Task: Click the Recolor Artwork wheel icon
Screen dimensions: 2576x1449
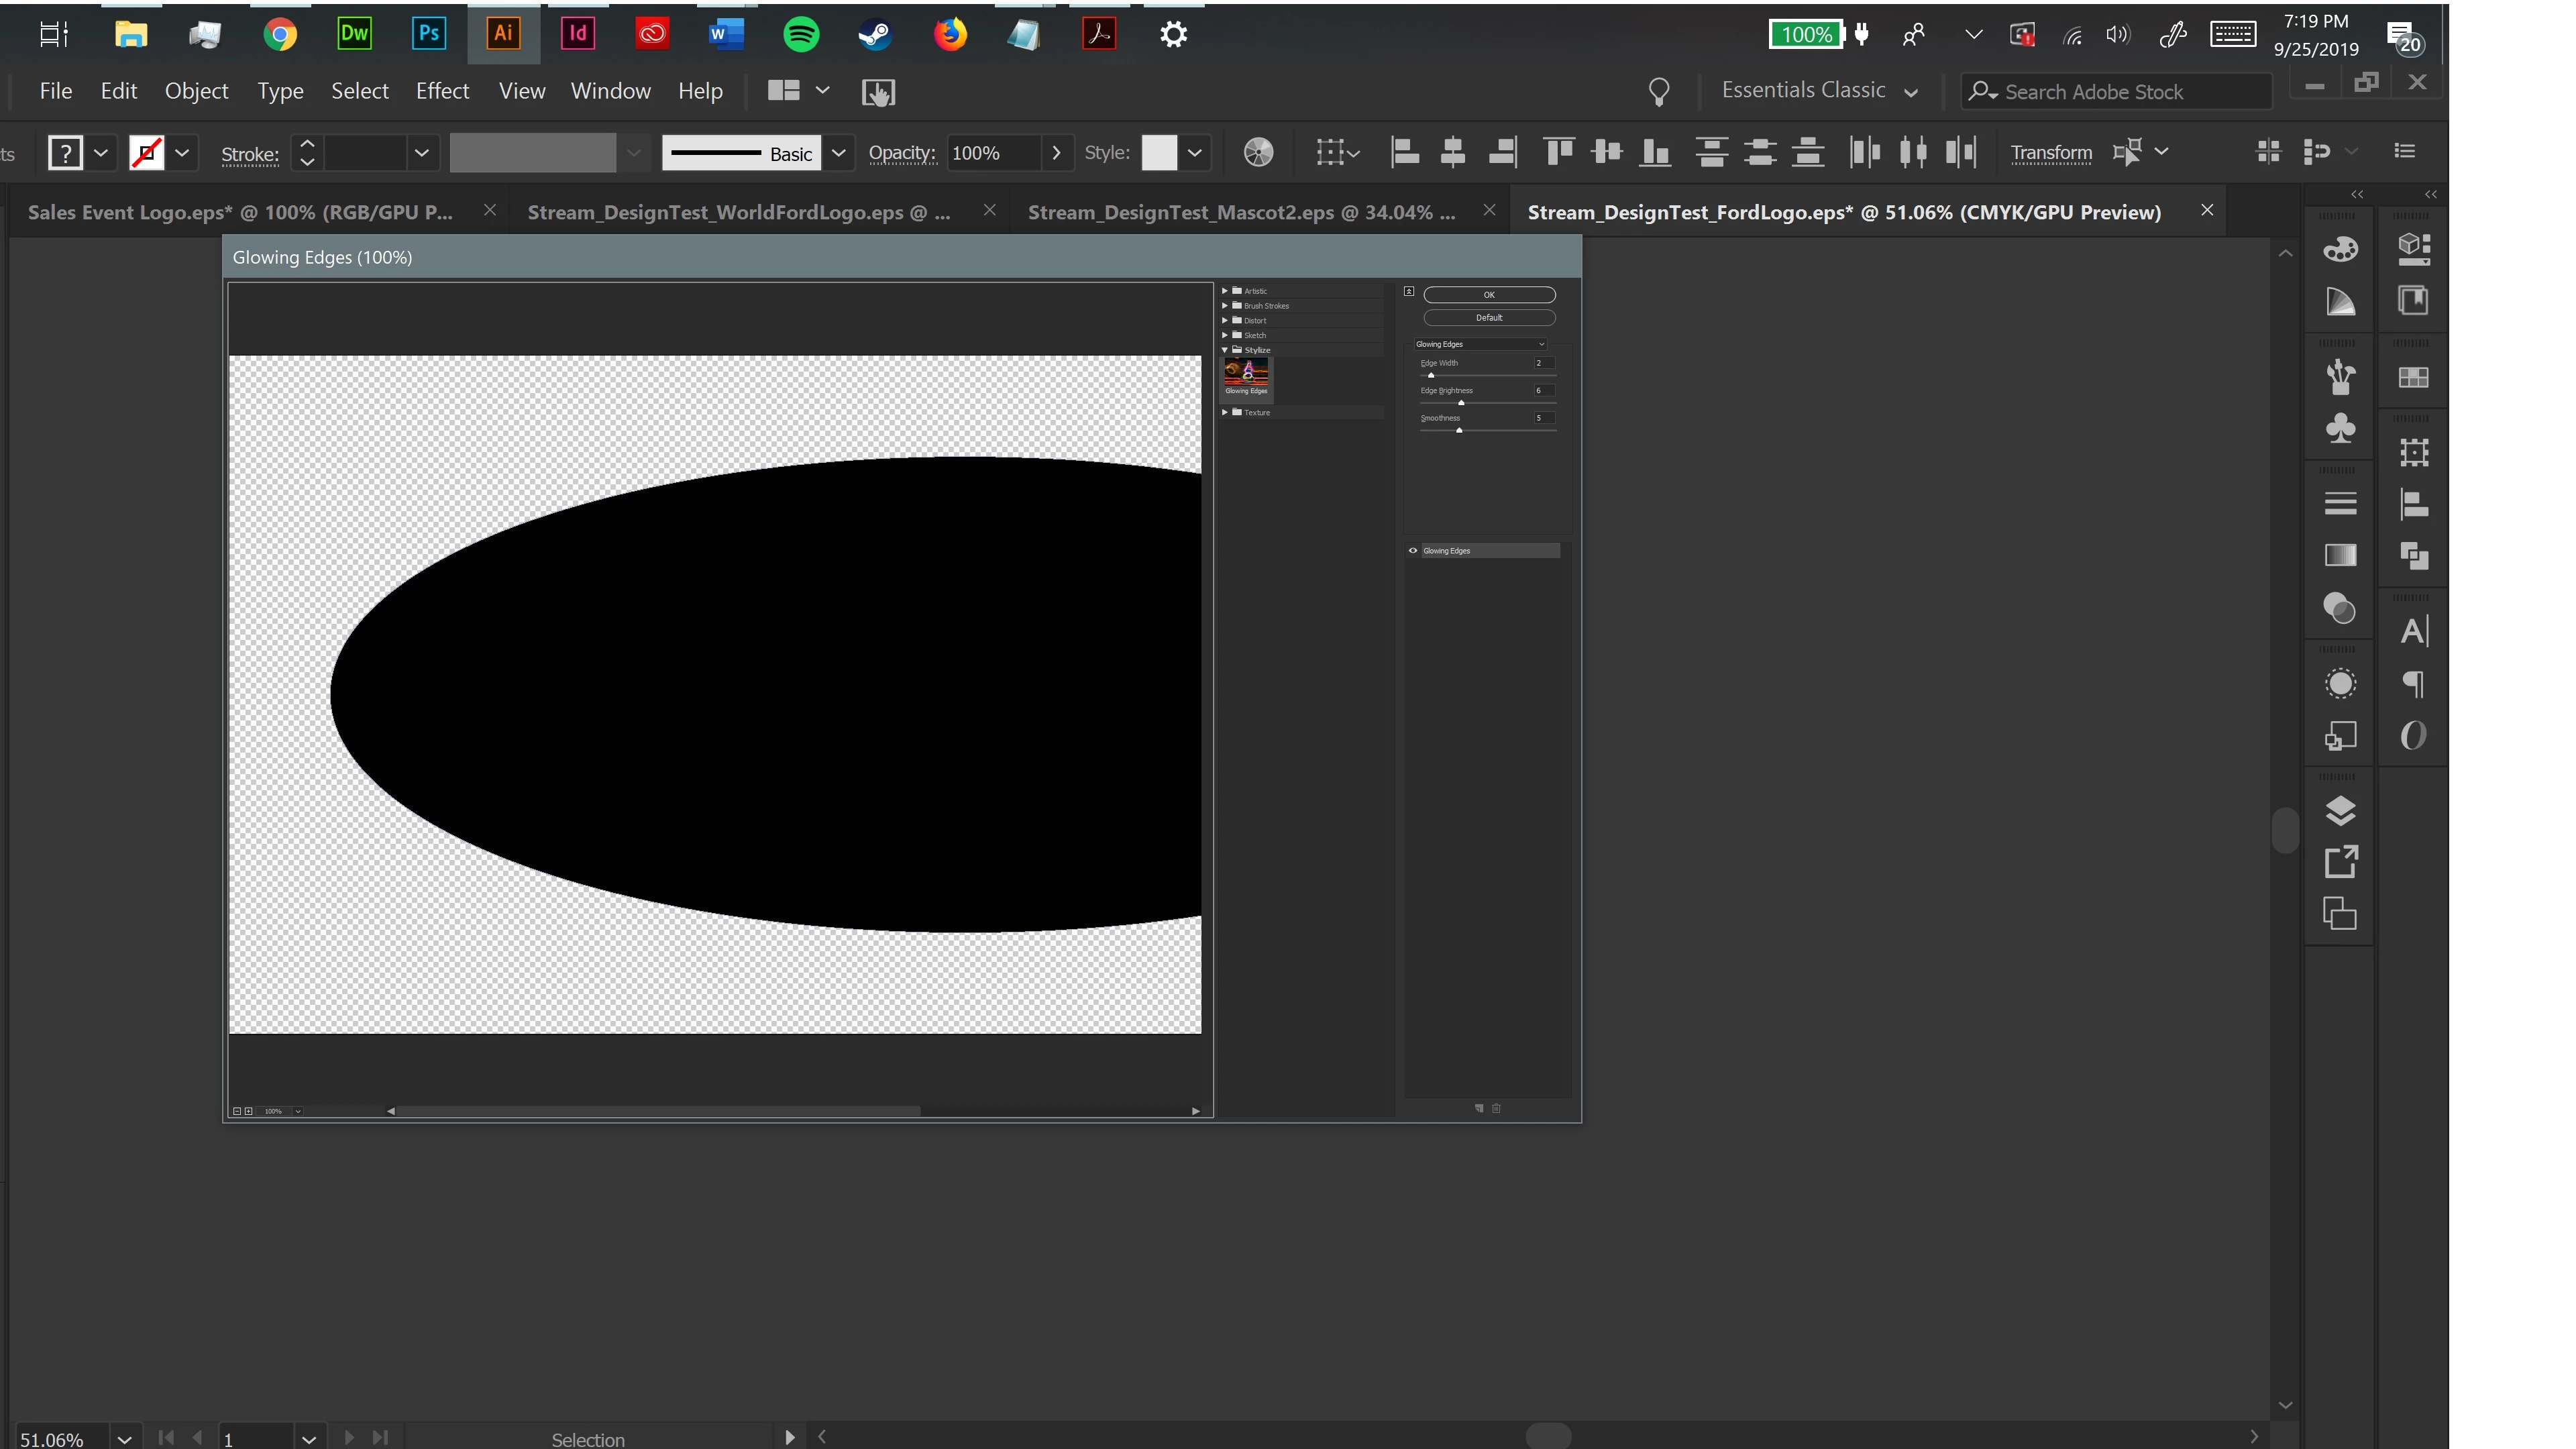Action: click(x=1258, y=152)
